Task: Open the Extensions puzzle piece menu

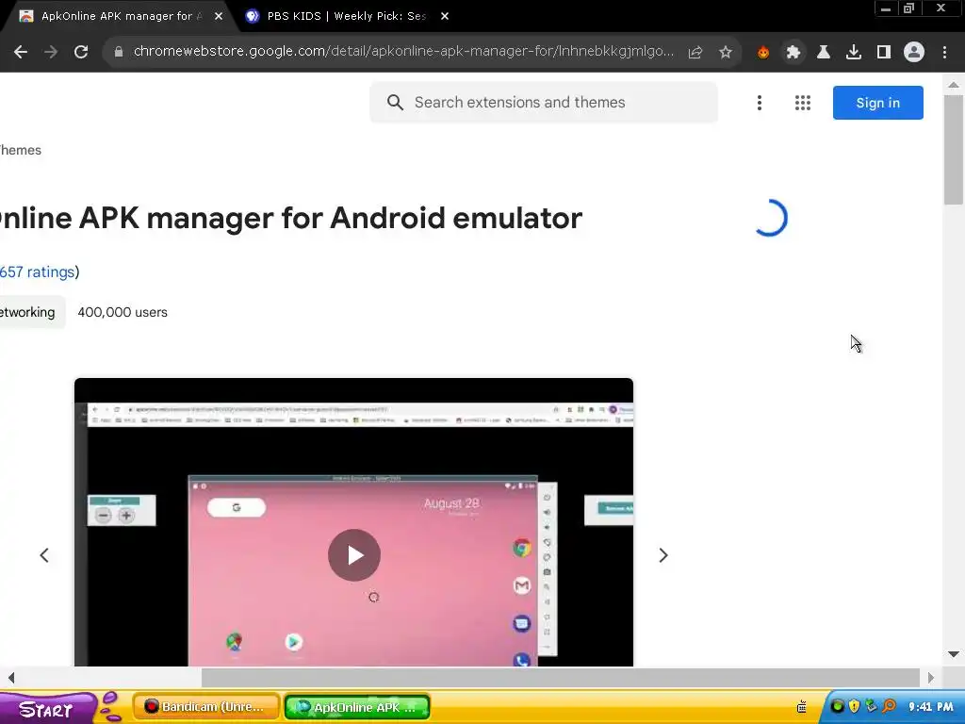Action: (793, 53)
